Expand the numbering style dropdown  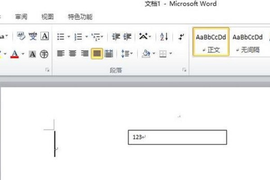coord(86,37)
